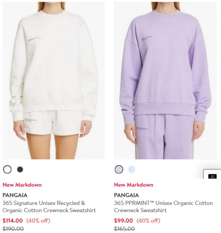Click PANGAIA brand above the PPRMINT sweatshirt

point(127,195)
